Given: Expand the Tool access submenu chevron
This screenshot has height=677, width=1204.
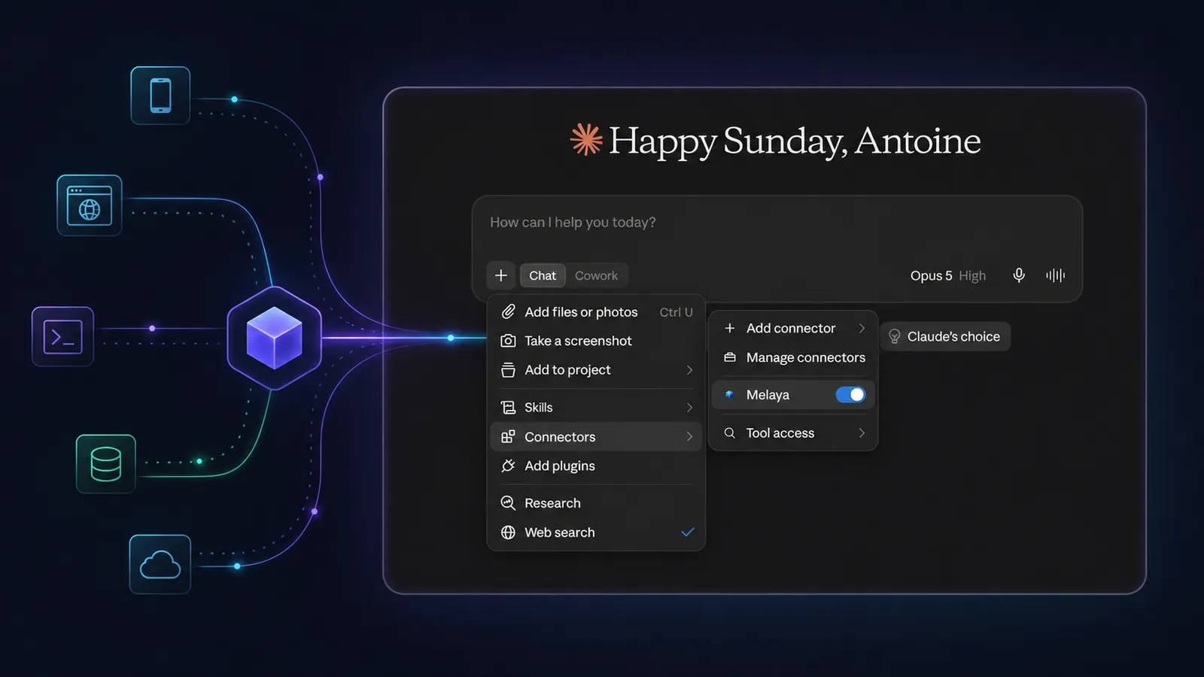Looking at the screenshot, I should [x=862, y=433].
